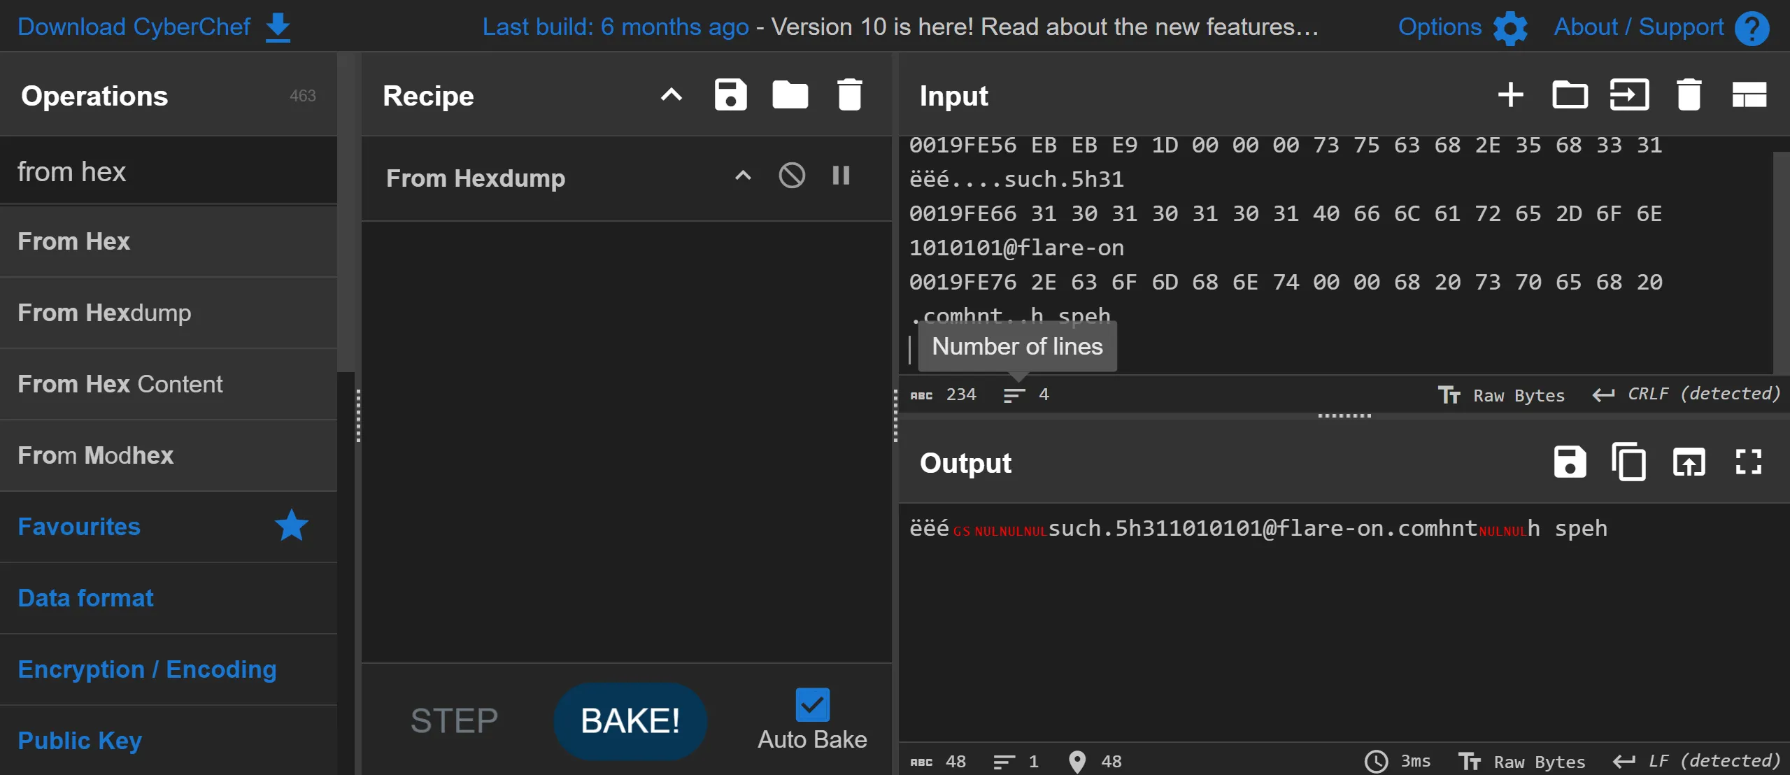Disable the From Hexdump operation
The width and height of the screenshot is (1790, 775).
(x=792, y=176)
